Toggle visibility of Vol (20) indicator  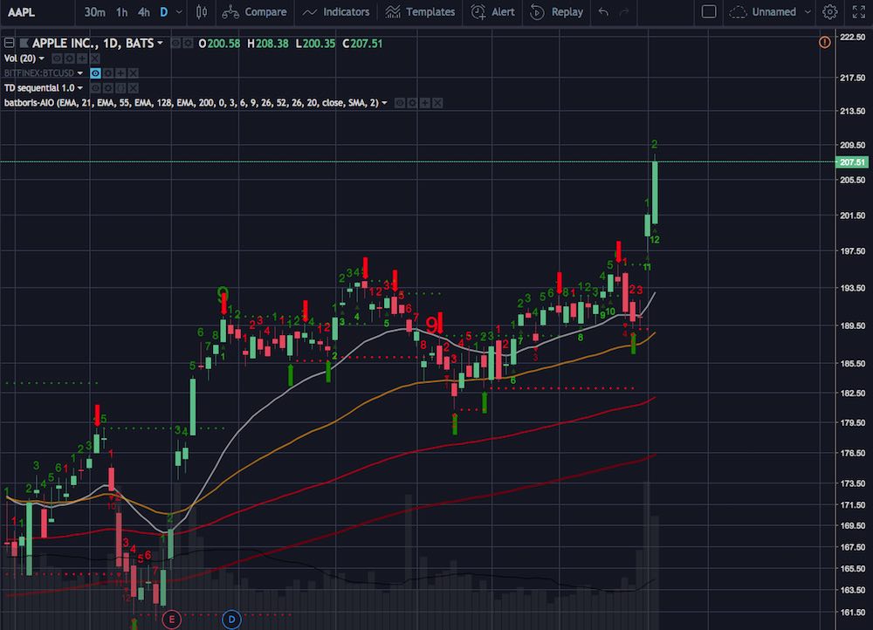click(x=57, y=58)
